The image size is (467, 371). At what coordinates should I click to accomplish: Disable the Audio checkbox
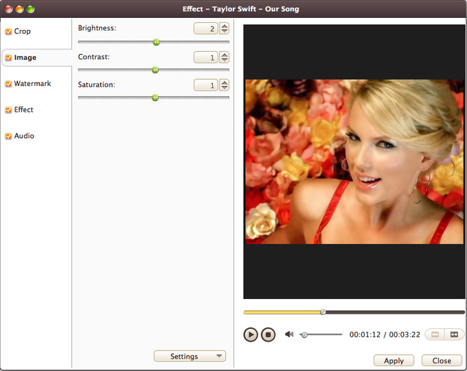coord(8,137)
